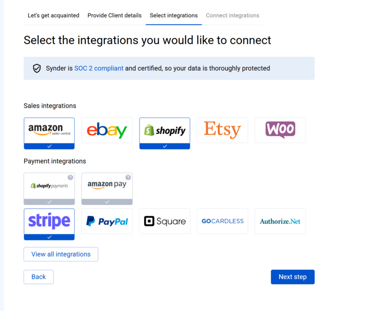
Task: Go back with the Back button
Action: tap(39, 277)
